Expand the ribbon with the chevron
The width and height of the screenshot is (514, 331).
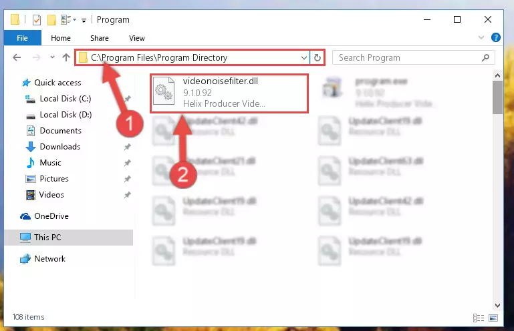(x=481, y=37)
